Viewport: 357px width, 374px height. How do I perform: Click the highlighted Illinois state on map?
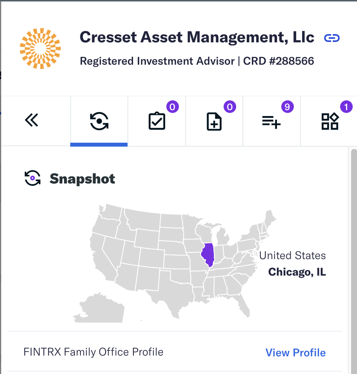(208, 254)
